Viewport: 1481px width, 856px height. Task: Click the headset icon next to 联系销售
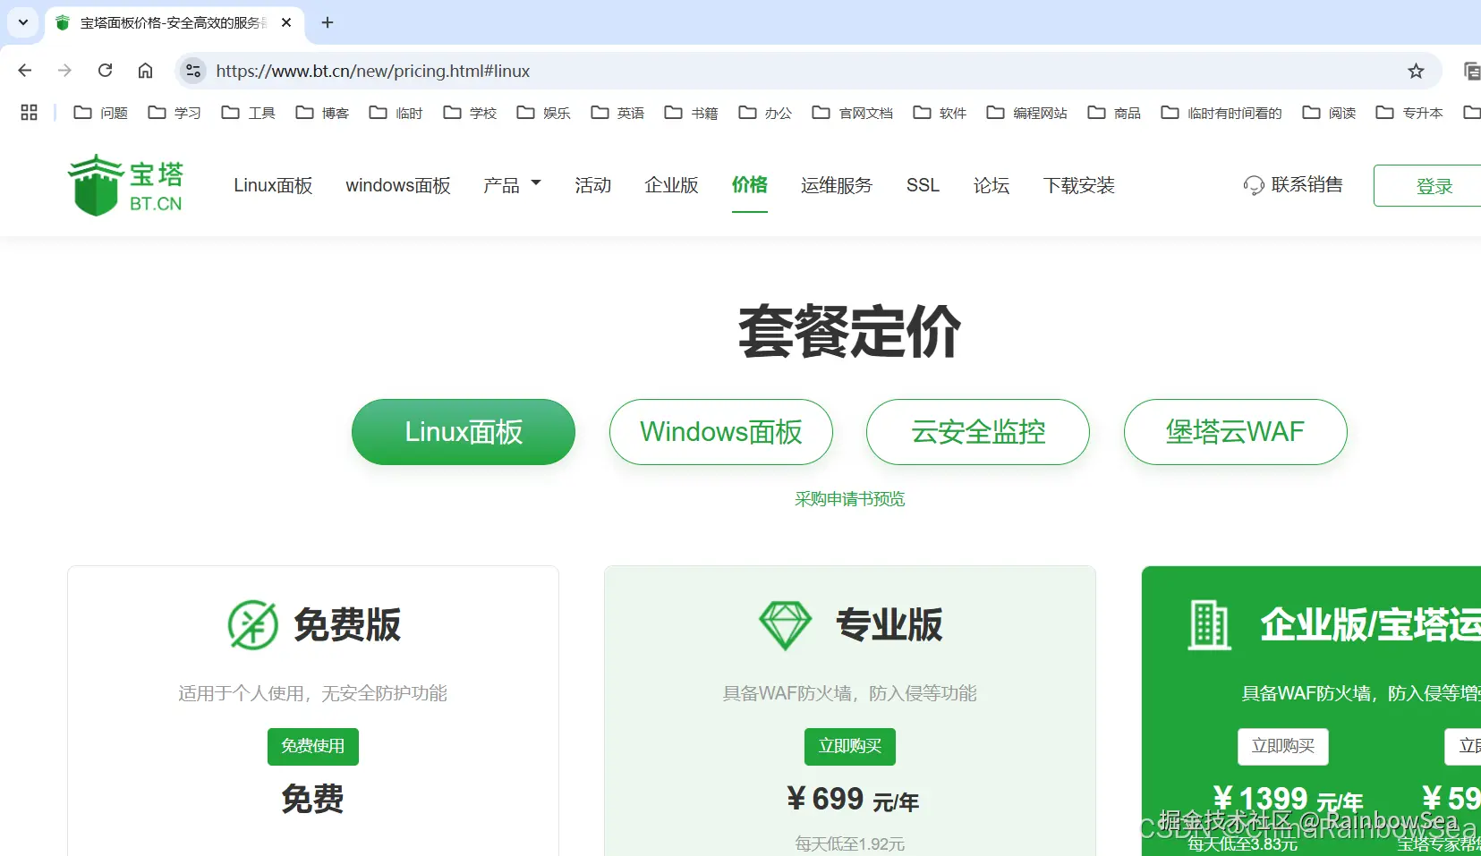(1254, 185)
